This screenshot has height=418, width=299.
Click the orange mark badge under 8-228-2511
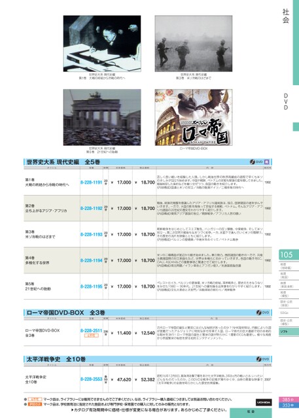[x=92, y=336]
